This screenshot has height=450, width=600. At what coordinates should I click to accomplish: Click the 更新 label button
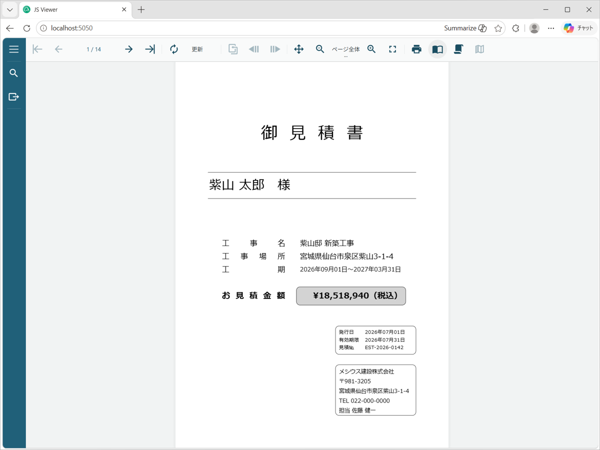pyautogui.click(x=197, y=49)
